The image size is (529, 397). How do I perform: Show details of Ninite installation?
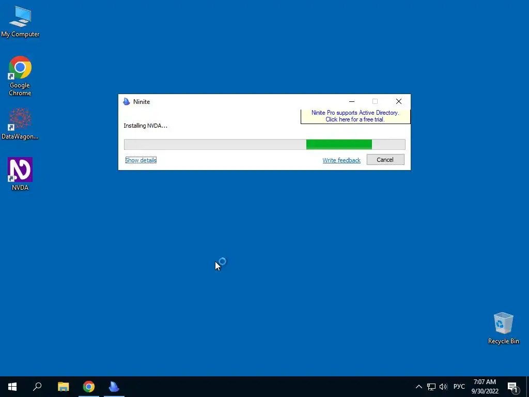click(141, 160)
